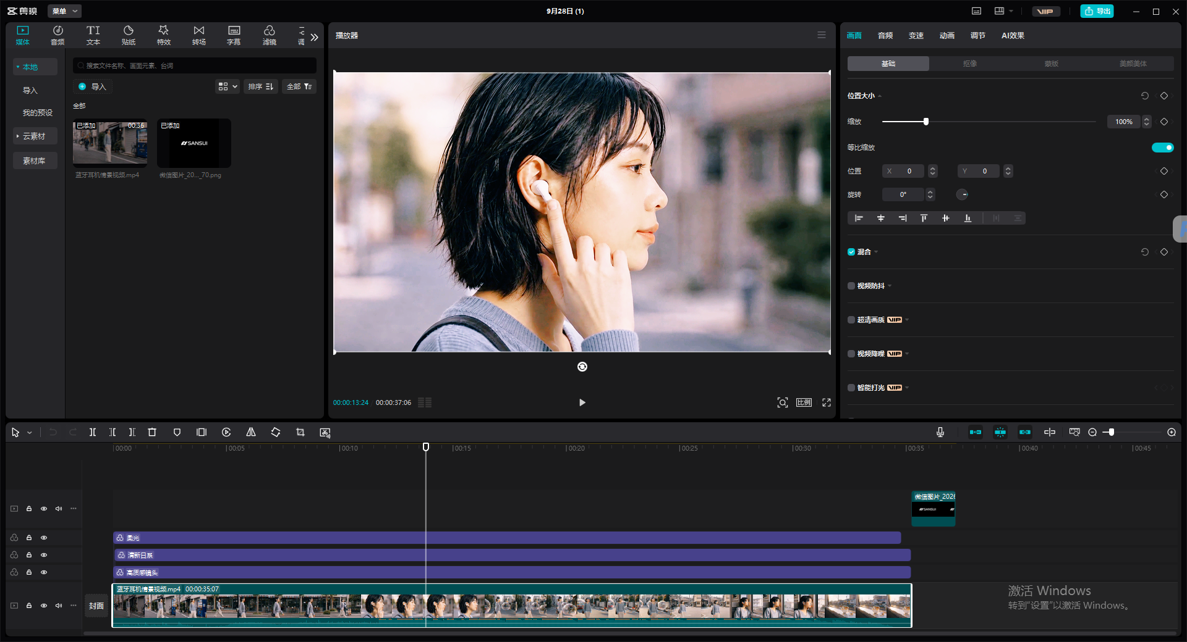Adjust the timeline zoom slider handle
This screenshot has width=1187, height=642.
(1111, 432)
